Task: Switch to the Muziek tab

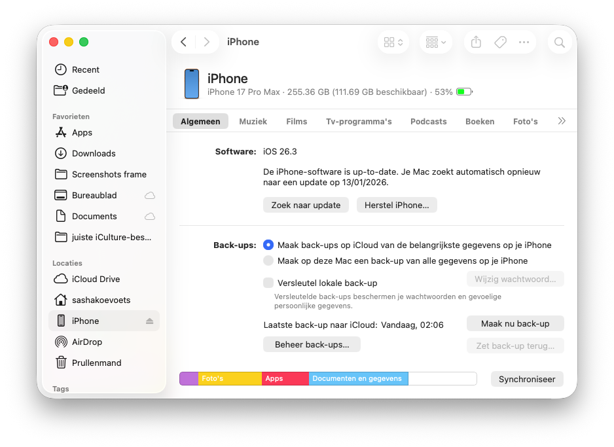Action: click(x=253, y=121)
